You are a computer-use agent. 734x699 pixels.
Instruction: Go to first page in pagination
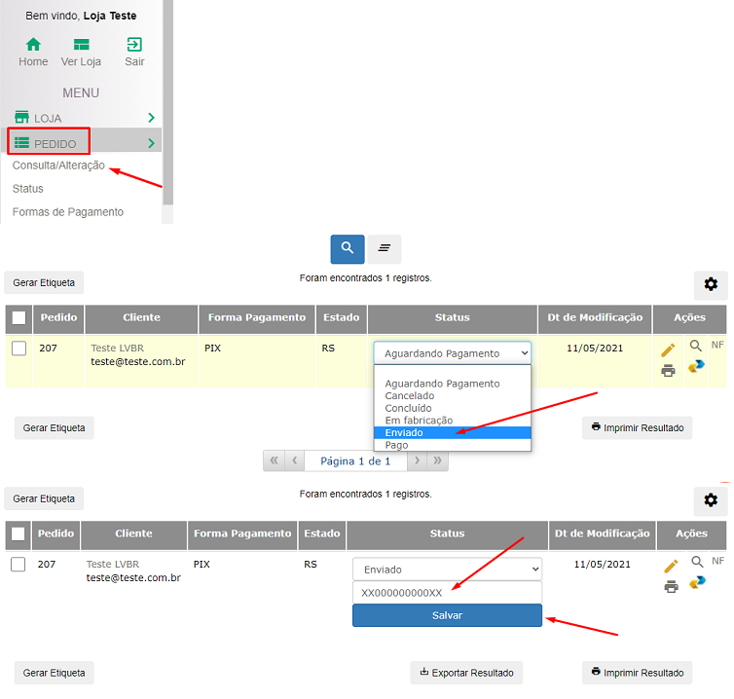point(275,460)
